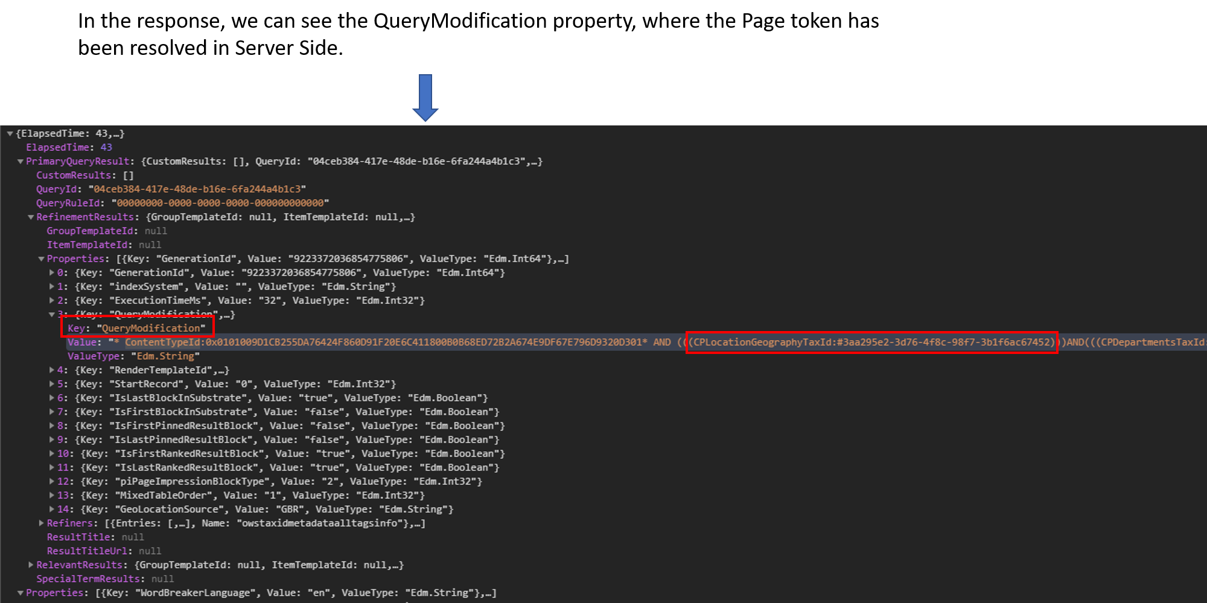Expand property 2 ExecutionTimeMs entry
This screenshot has height=603, width=1207.
click(52, 300)
